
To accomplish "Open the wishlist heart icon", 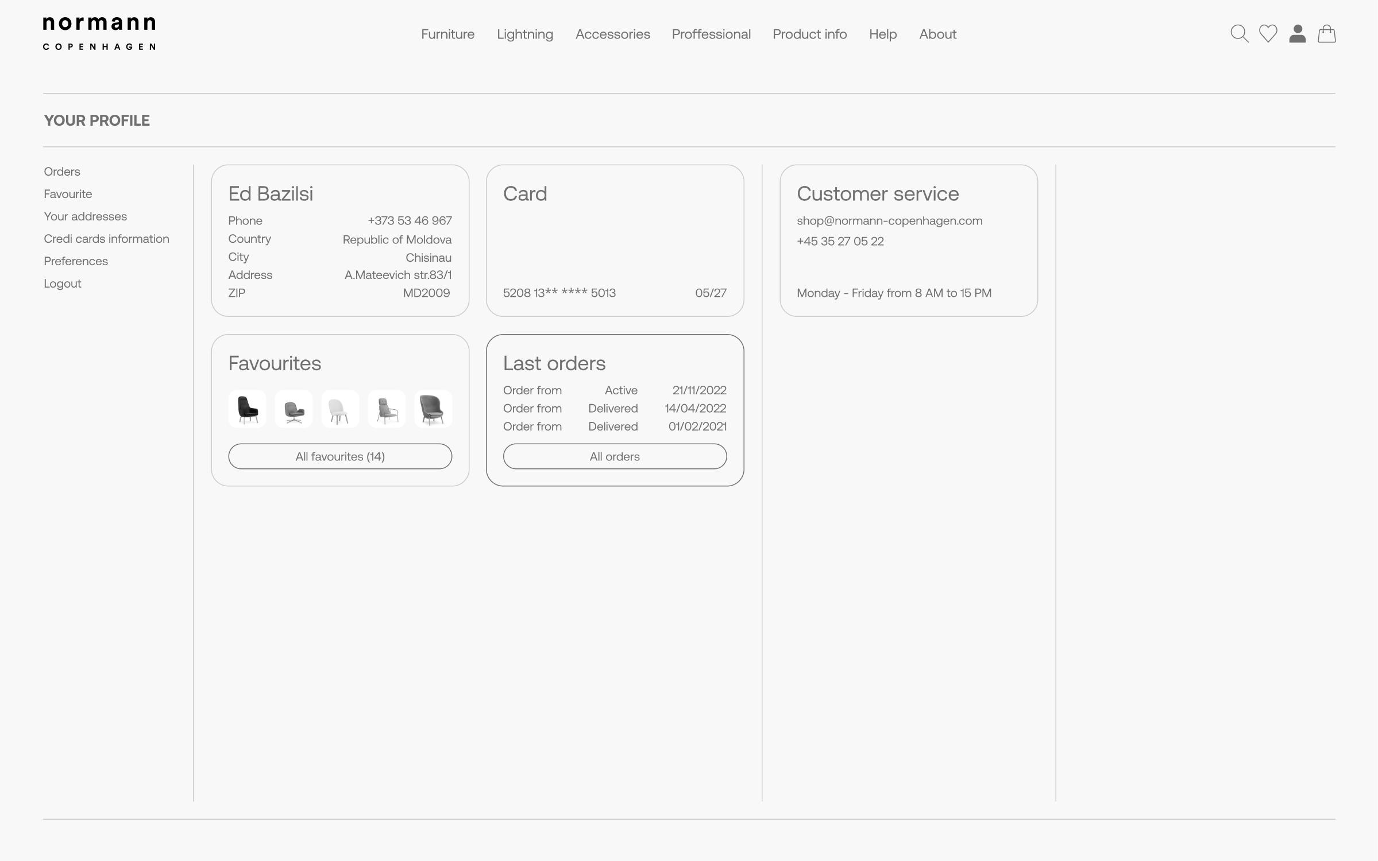I will 1268,34.
